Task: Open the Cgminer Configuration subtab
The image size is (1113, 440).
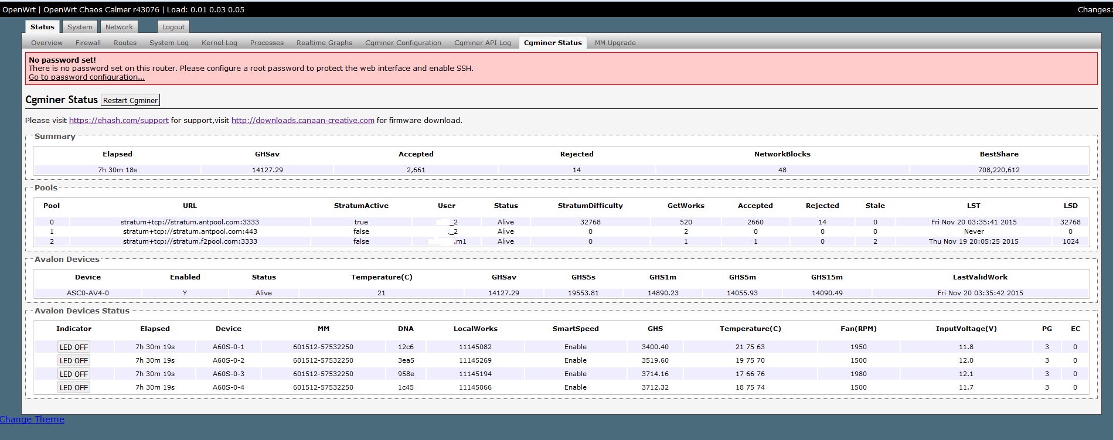Action: 403,43
